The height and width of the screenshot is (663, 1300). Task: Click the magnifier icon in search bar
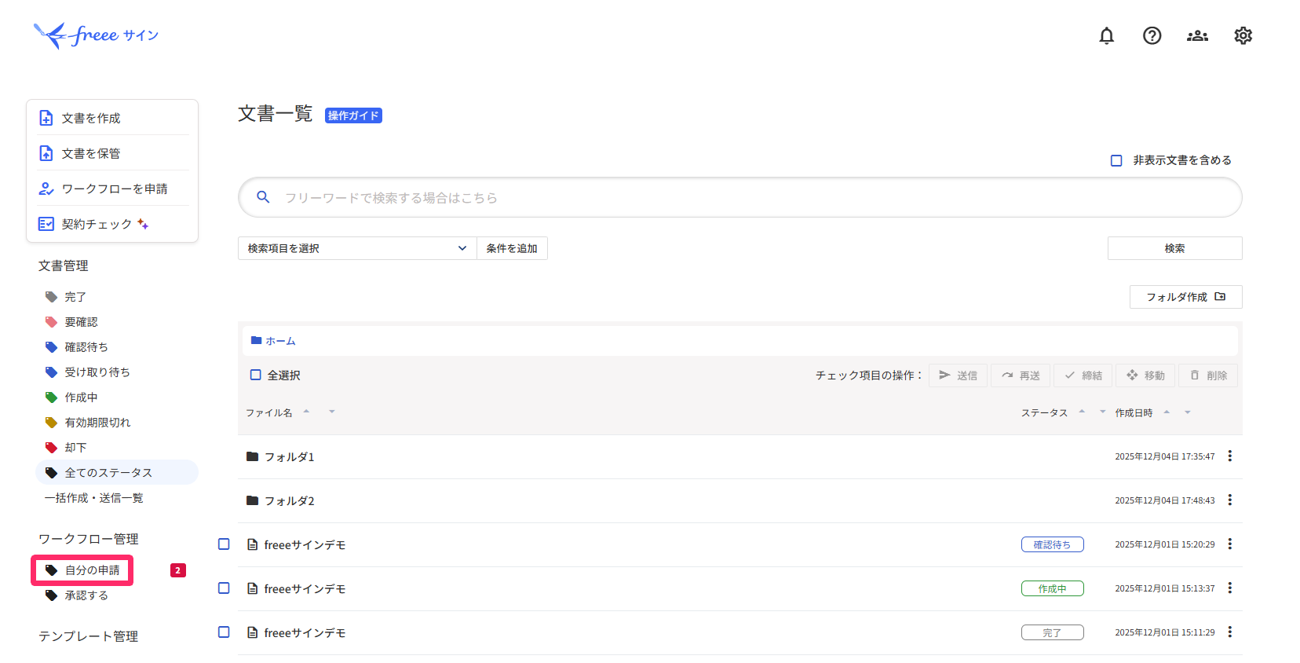[264, 197]
